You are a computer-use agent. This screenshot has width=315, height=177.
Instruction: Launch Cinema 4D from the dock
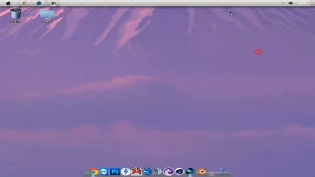point(179,172)
